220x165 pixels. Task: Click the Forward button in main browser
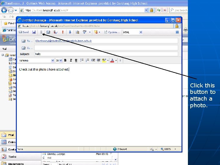(10, 10)
